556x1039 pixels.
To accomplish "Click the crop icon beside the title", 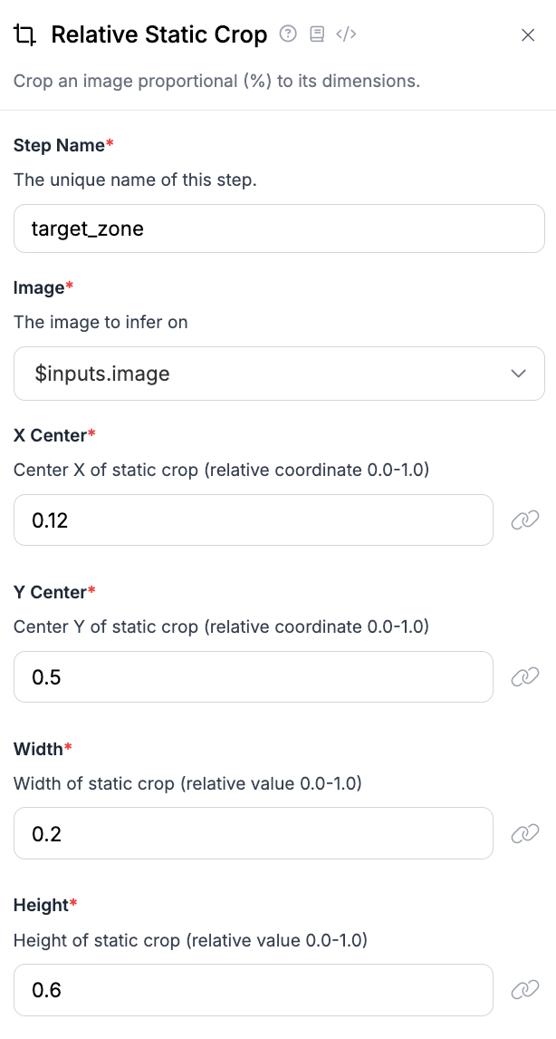I will click(26, 35).
